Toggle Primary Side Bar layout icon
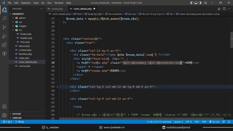This screenshot has height=131, width=233. pyautogui.click(x=192, y=3)
